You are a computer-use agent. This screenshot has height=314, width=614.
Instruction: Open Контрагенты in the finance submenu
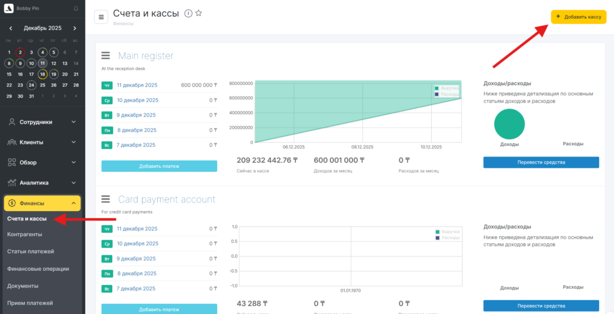25,234
